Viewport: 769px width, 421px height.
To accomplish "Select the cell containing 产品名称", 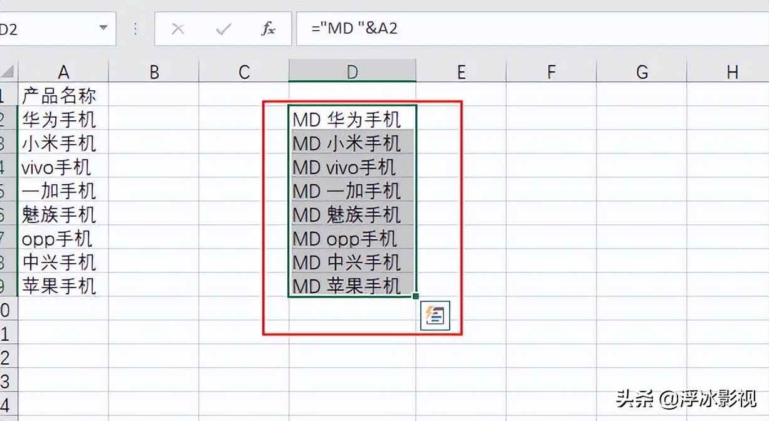I will [x=63, y=95].
